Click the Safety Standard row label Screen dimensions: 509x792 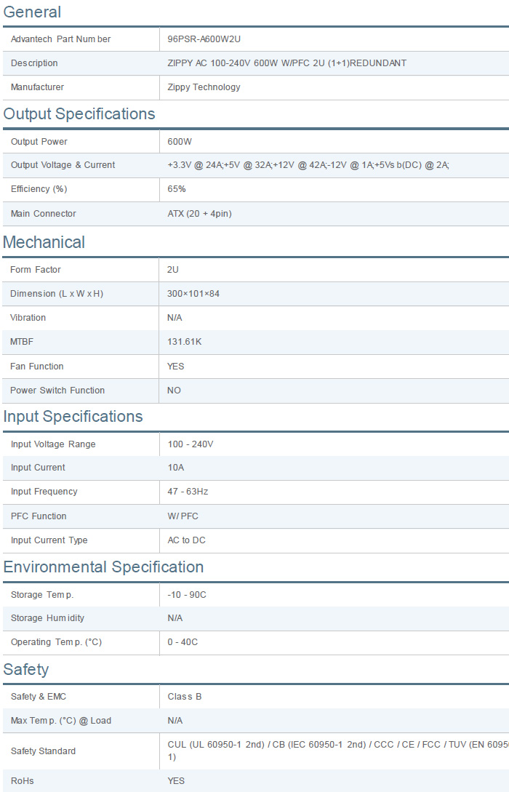pyautogui.click(x=43, y=751)
